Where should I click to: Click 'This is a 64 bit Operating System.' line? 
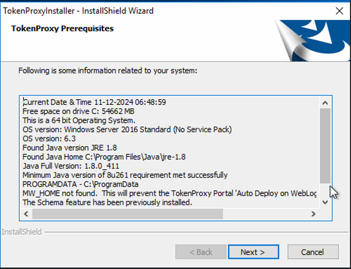79,121
